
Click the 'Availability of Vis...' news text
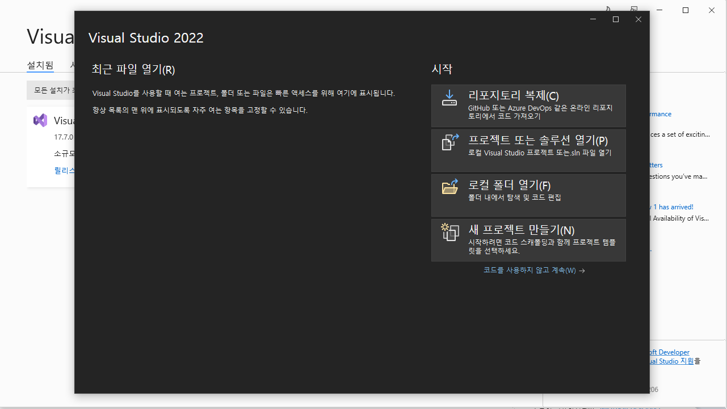[680, 218]
